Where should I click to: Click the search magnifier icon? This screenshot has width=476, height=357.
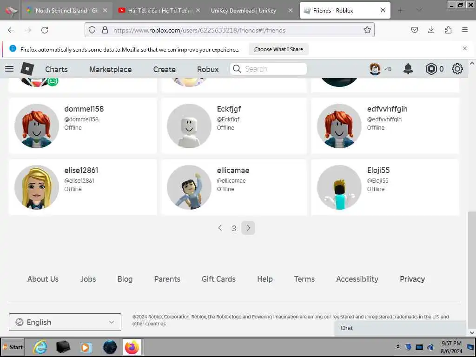tap(237, 69)
